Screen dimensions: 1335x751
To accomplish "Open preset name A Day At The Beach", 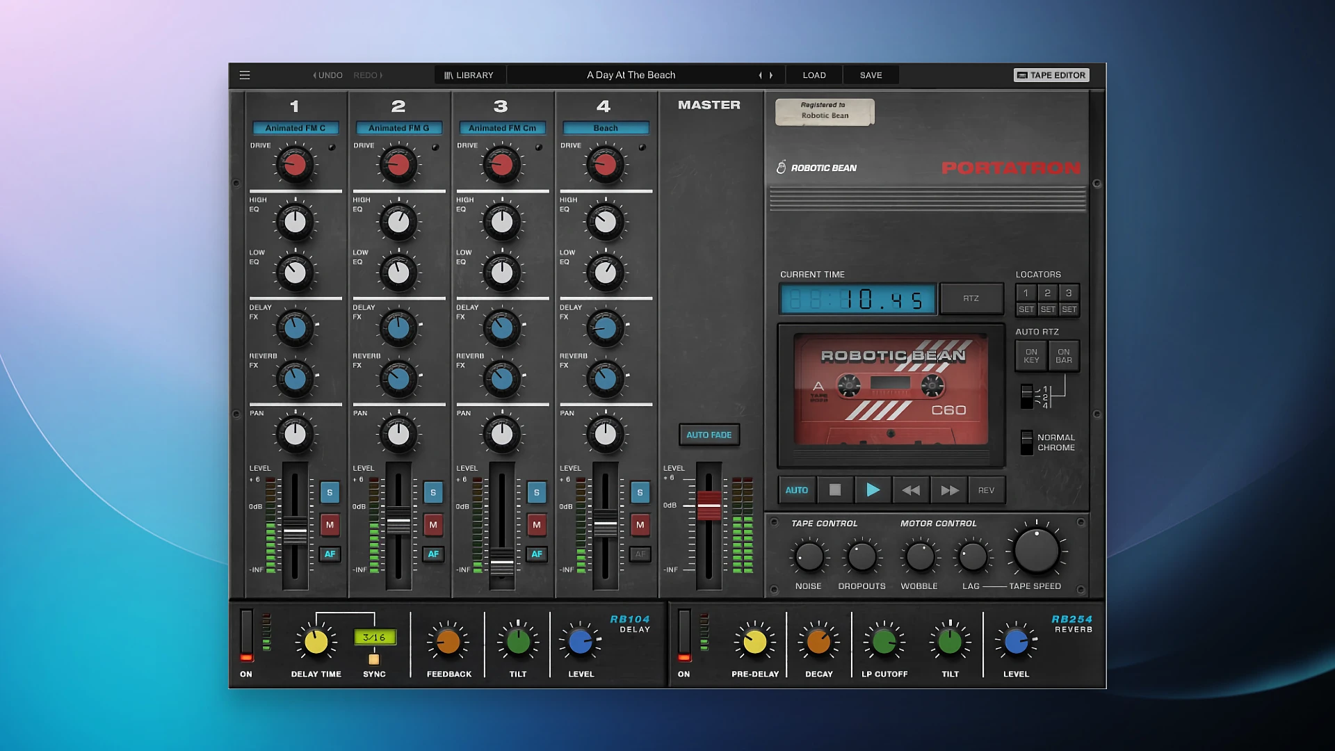I will point(631,75).
